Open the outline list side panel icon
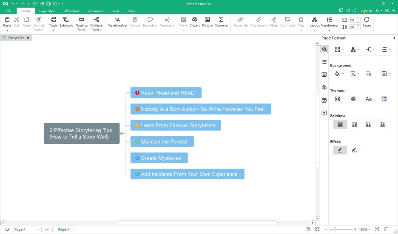398x234 pixels. (324, 62)
